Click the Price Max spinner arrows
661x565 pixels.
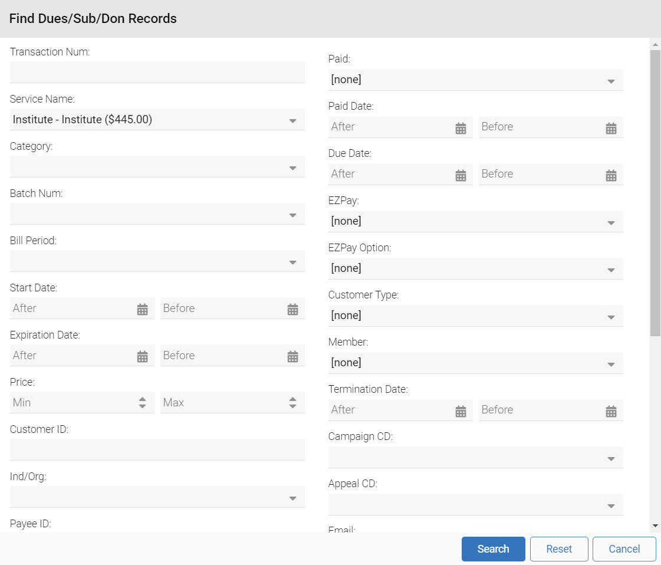(292, 403)
